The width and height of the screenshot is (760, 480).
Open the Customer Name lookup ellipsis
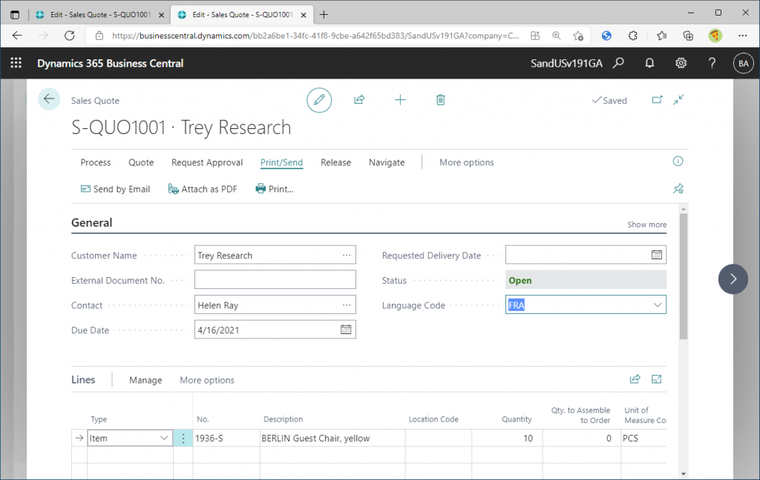pyautogui.click(x=346, y=255)
